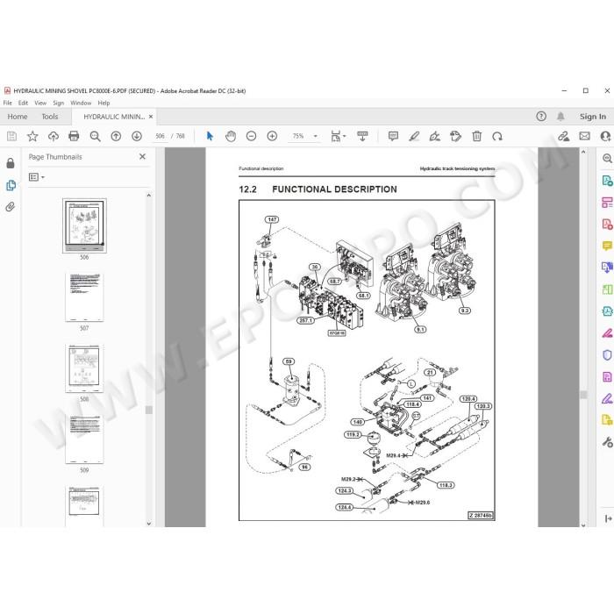Zoom out with minus icon

(252, 136)
